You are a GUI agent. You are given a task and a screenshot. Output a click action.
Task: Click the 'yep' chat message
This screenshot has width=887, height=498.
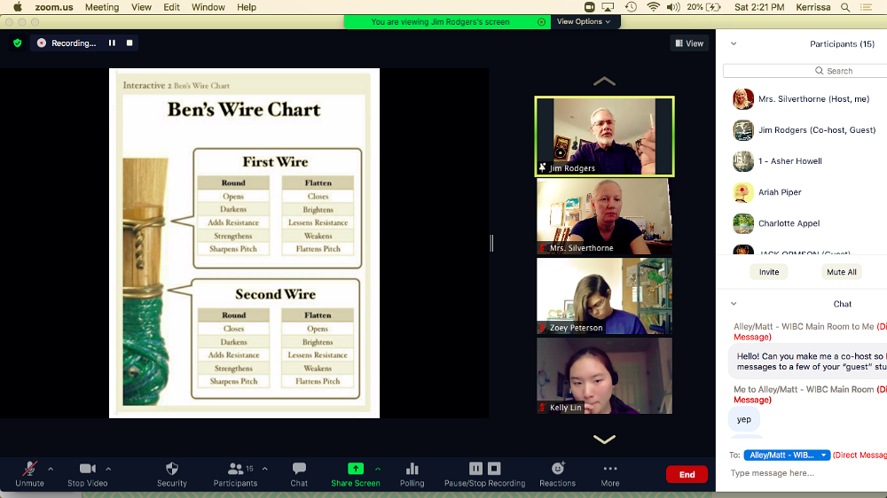(744, 419)
